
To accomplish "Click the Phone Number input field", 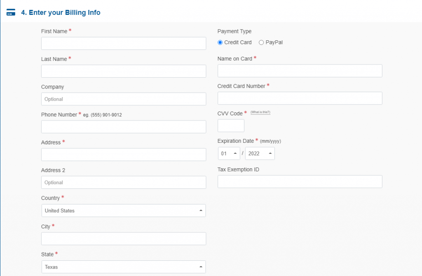I will [124, 127].
